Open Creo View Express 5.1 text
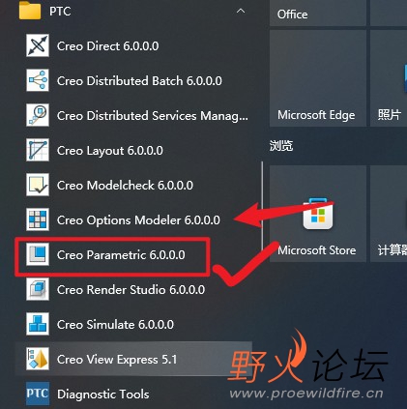Viewport: 407px width, 409px height. pyautogui.click(x=117, y=360)
